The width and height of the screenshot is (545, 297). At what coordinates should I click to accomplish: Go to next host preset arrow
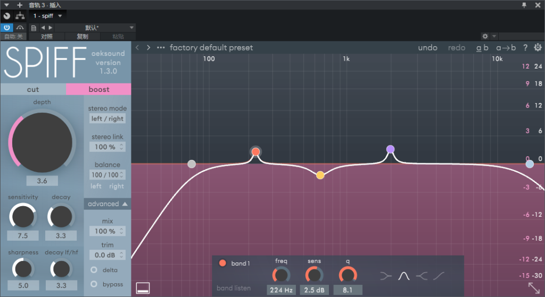(x=51, y=28)
